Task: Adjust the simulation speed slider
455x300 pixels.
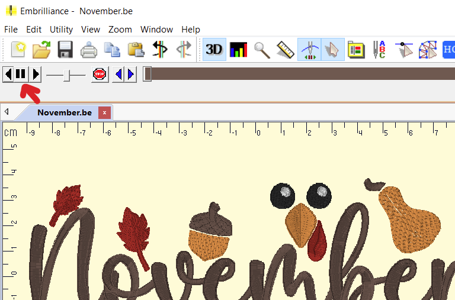Action: click(x=68, y=75)
